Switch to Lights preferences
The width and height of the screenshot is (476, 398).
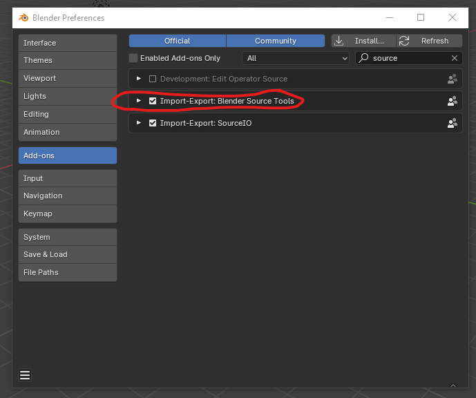click(x=68, y=96)
